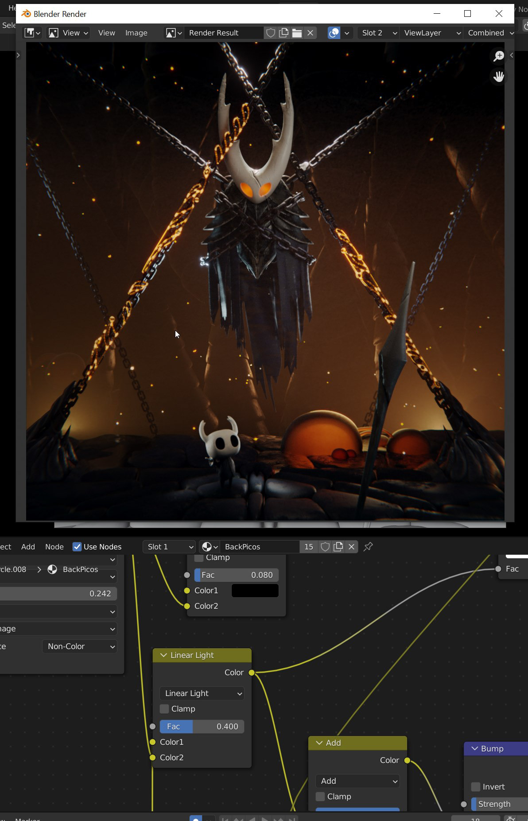Screen dimensions: 528x821
Task: Open the image editor type selector icon
Action: coord(32,33)
